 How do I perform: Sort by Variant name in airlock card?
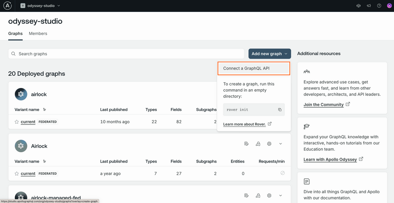[44, 110]
